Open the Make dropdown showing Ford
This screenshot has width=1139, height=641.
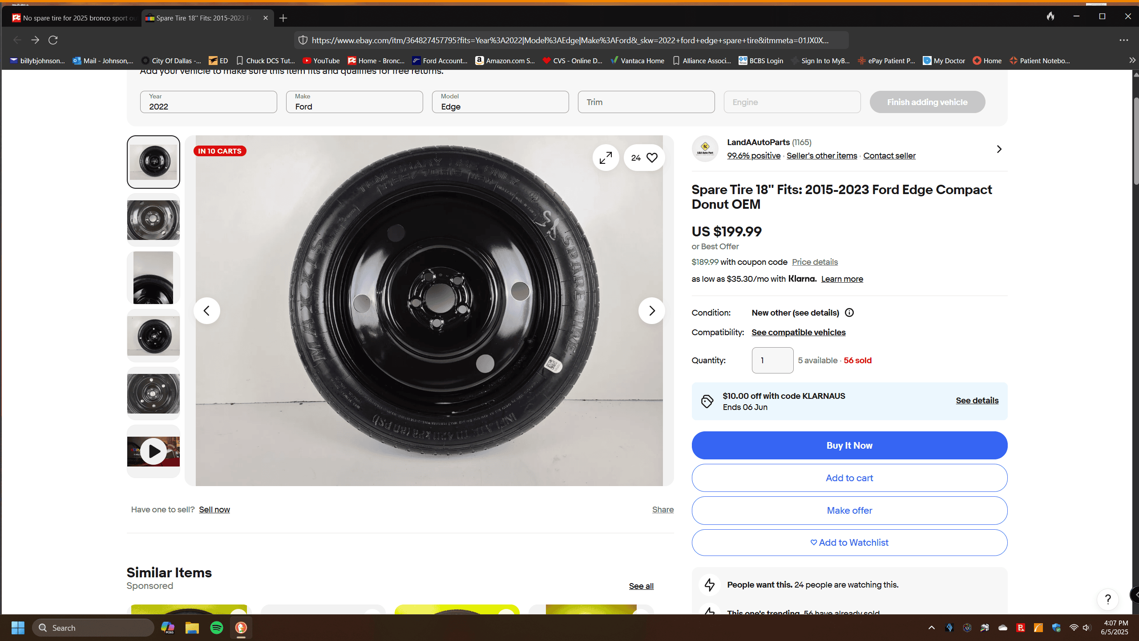(x=354, y=102)
